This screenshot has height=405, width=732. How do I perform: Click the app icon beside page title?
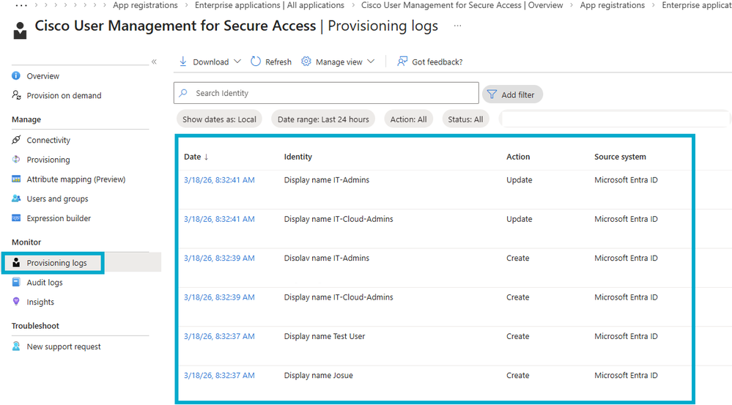tap(20, 30)
